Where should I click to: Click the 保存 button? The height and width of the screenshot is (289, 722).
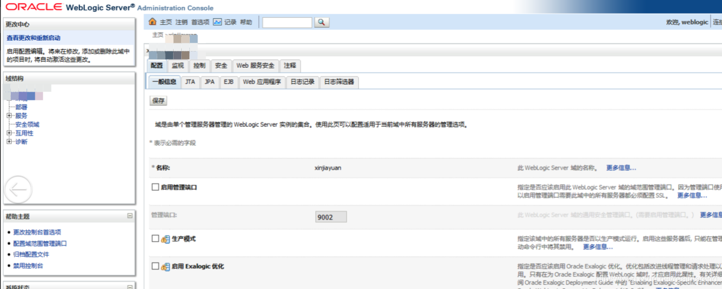tap(158, 101)
